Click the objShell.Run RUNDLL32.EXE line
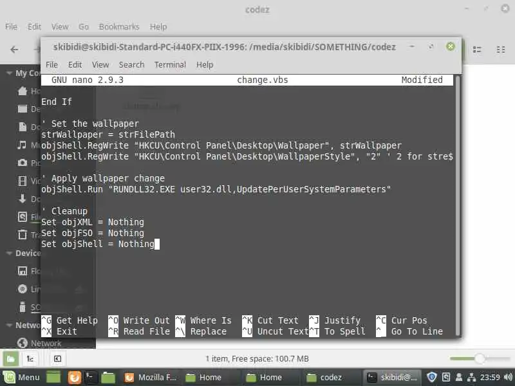 click(216, 189)
